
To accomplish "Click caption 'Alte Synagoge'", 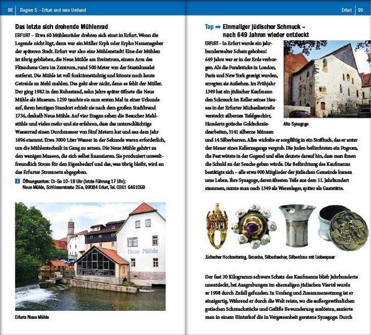I will [296, 124].
